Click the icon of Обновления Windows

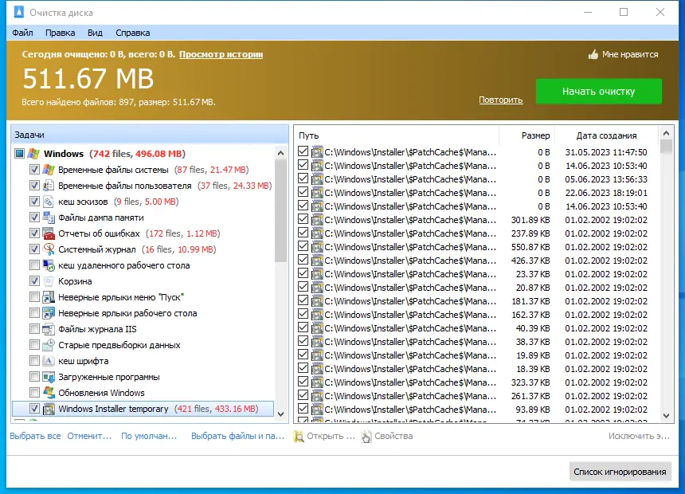49,393
